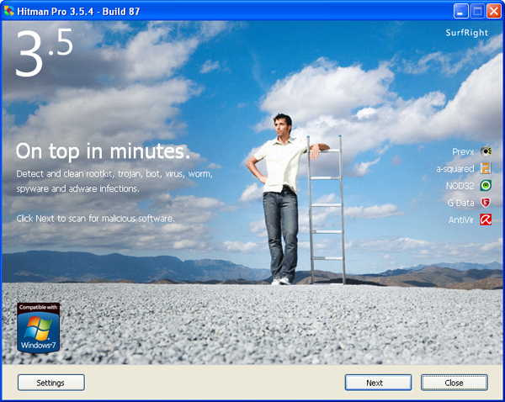This screenshot has height=402, width=505.
Task: Minimize the Hitman Pro window
Action: [461, 11]
